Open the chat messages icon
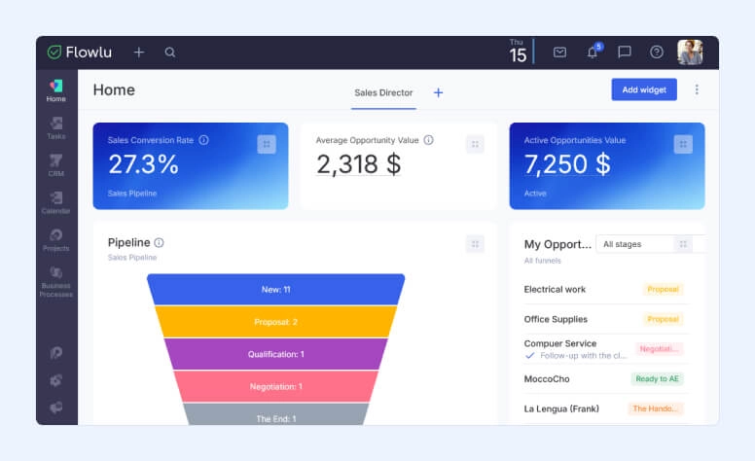 [x=624, y=52]
